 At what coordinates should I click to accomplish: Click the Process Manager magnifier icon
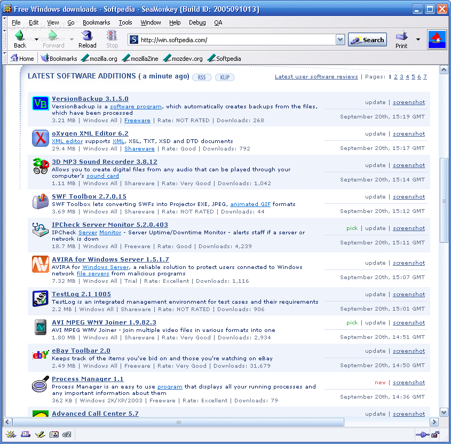click(40, 384)
